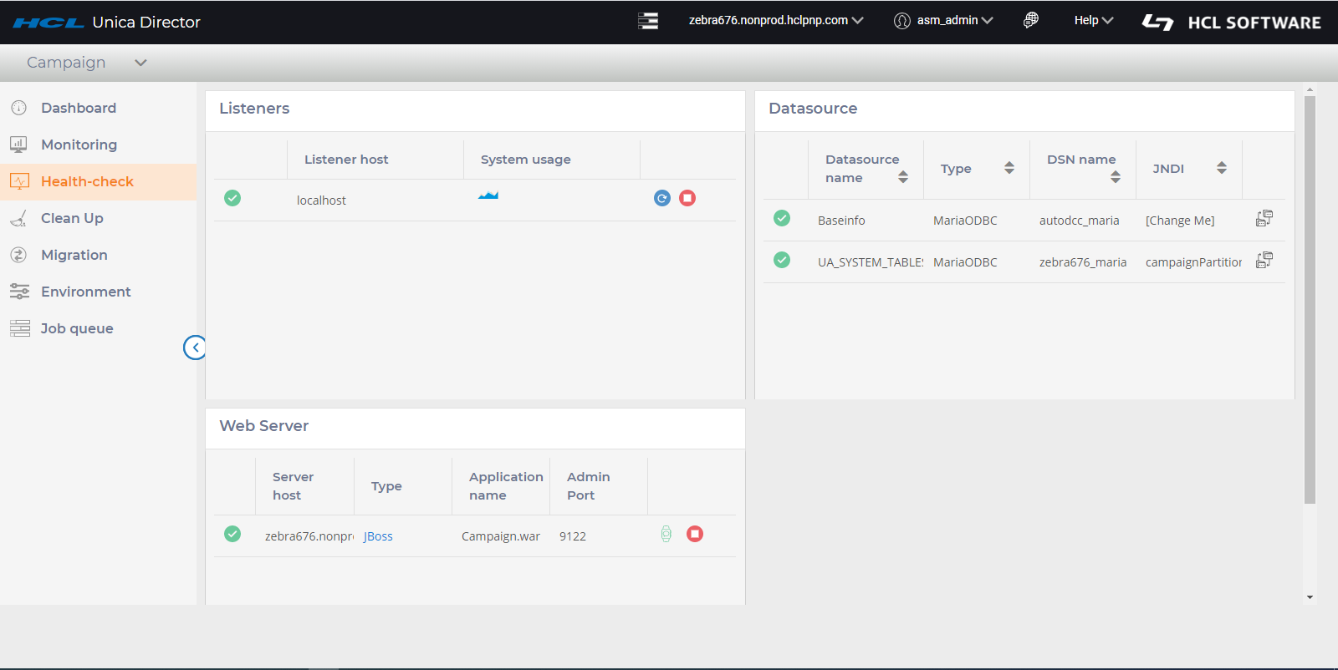
Task: Open connection details icon for UA_SYSTEM_TABLES datasource
Action: pyautogui.click(x=1264, y=261)
